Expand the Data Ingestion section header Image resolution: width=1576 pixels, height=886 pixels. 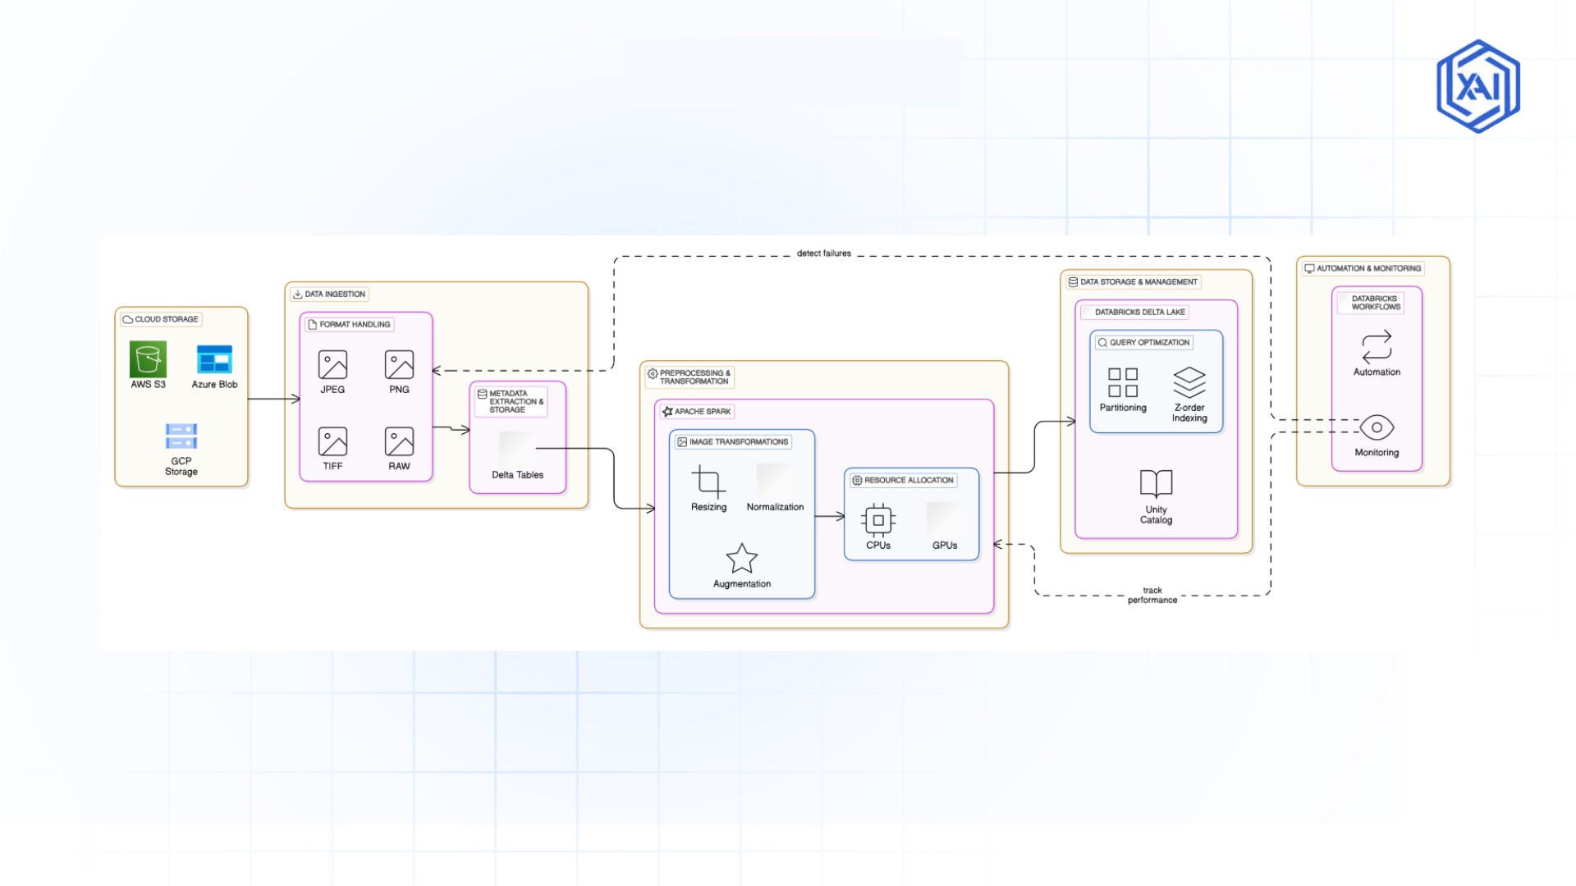(328, 294)
